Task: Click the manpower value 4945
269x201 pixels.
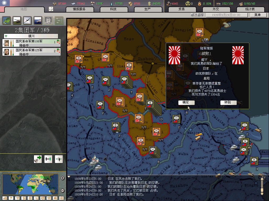Action: point(175,4)
